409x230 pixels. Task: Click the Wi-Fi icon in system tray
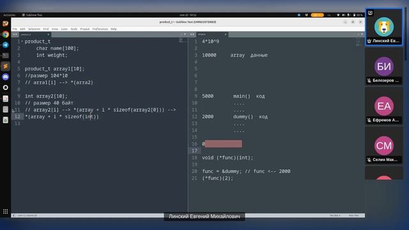[338, 15]
